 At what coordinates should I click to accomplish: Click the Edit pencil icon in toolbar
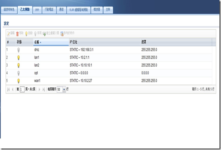click(x=8, y=34)
